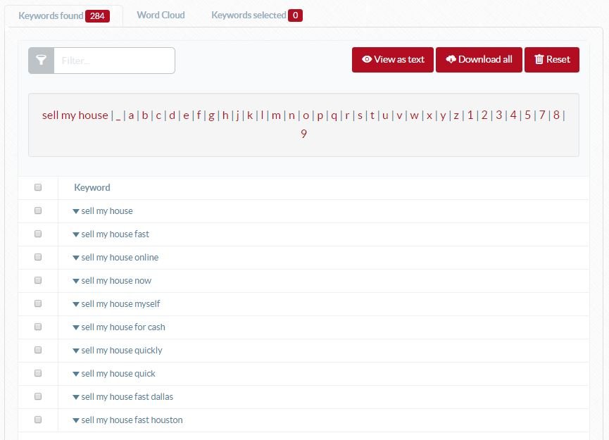
Task: Click the Keyword column header
Action: (x=92, y=187)
